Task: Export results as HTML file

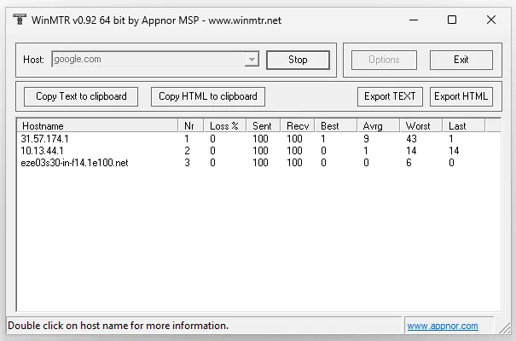Action: coord(461,96)
